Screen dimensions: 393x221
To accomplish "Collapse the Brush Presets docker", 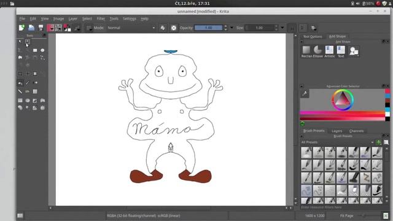I will [x=302, y=136].
